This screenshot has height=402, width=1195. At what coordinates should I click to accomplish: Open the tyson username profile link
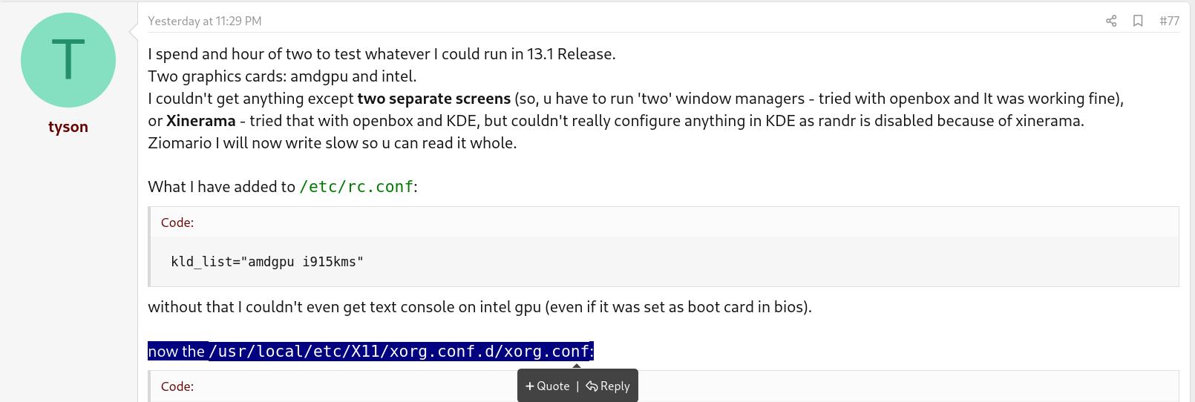click(x=68, y=127)
